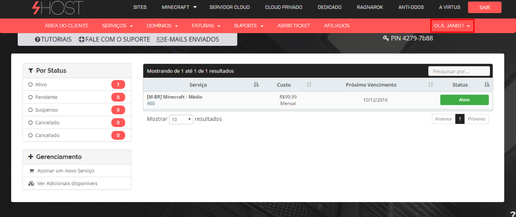Focus the Pesquisar por search field

click(459, 71)
